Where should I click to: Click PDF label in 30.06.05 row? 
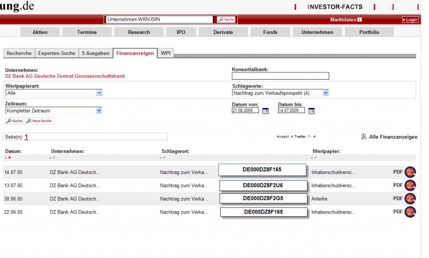(x=398, y=198)
